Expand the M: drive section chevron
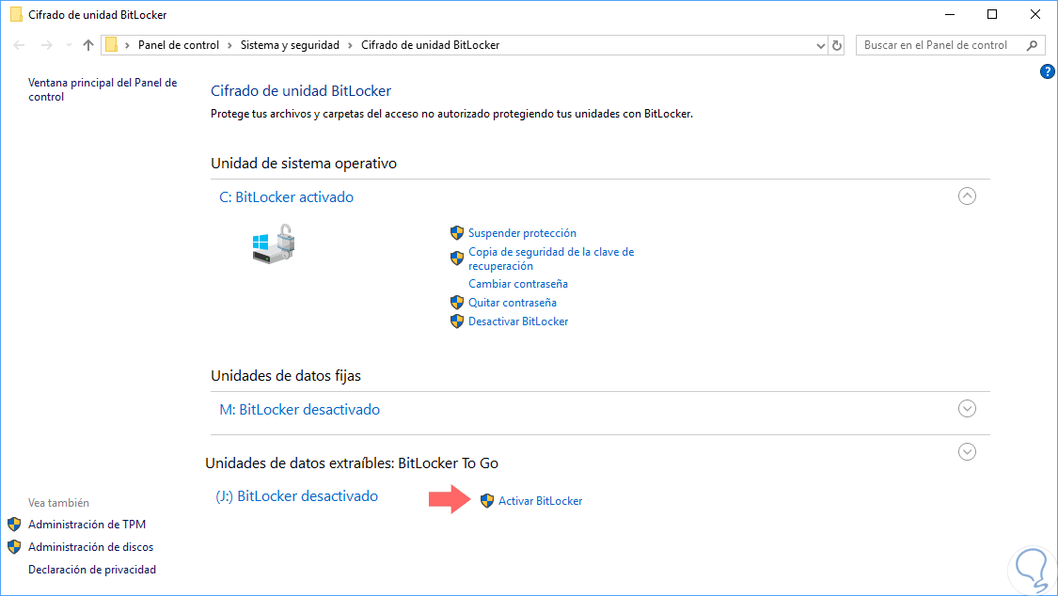The image size is (1058, 596). pos(967,409)
